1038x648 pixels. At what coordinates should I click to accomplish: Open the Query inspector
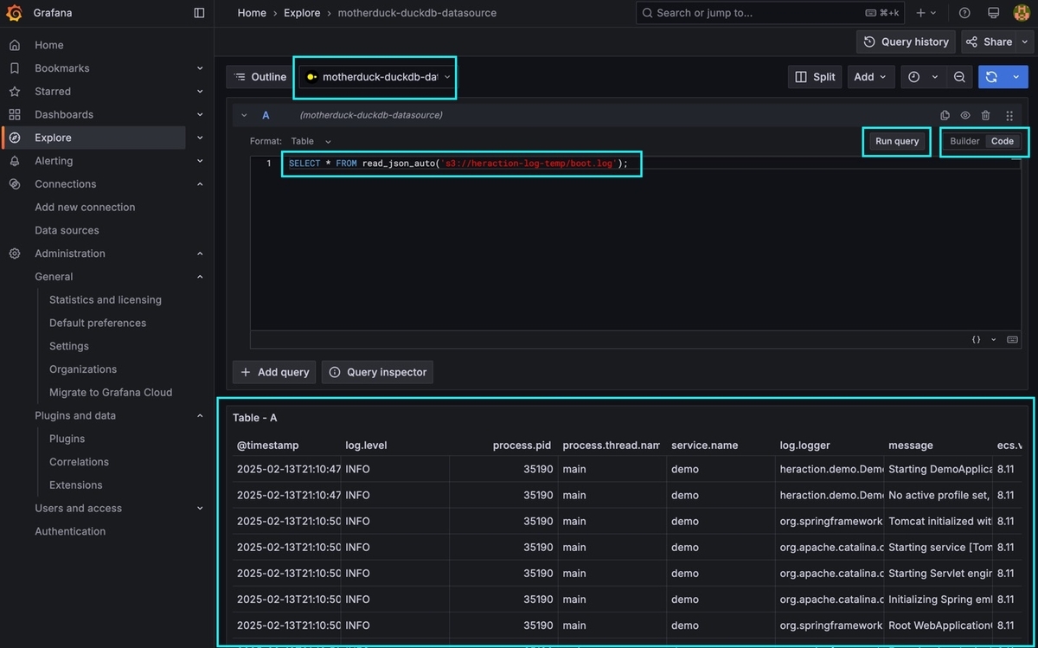pyautogui.click(x=377, y=372)
